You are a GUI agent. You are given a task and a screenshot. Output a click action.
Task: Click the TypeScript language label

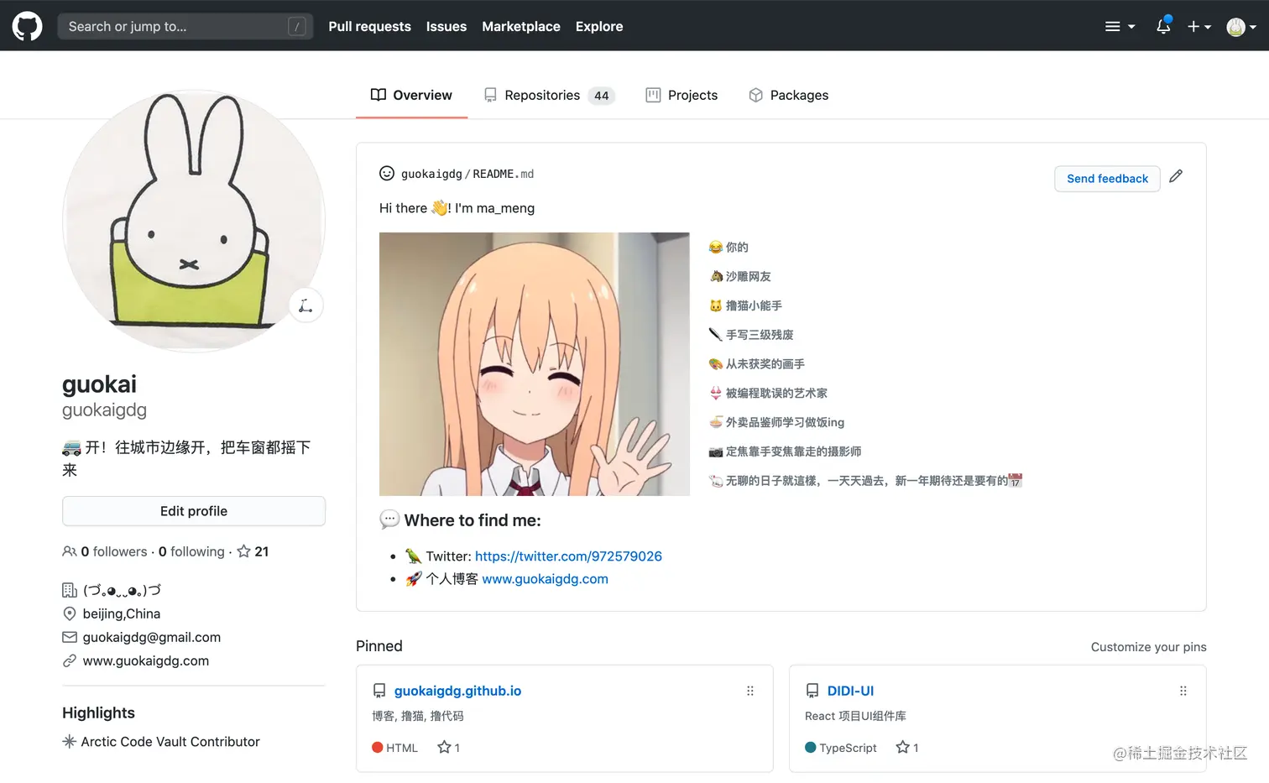pos(848,748)
